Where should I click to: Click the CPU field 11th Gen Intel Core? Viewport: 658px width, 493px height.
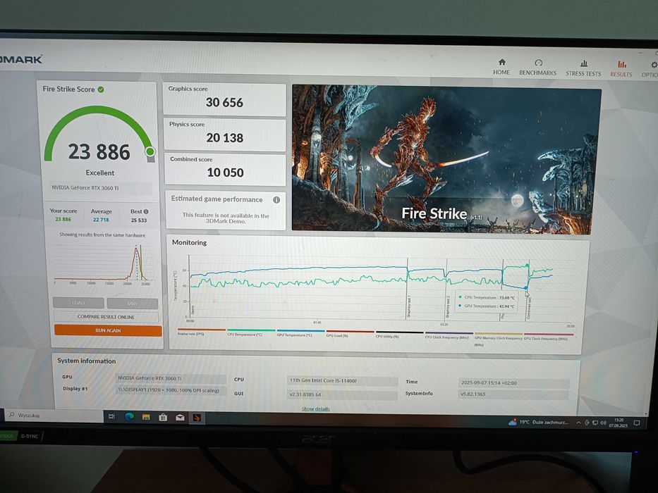pyautogui.click(x=343, y=381)
